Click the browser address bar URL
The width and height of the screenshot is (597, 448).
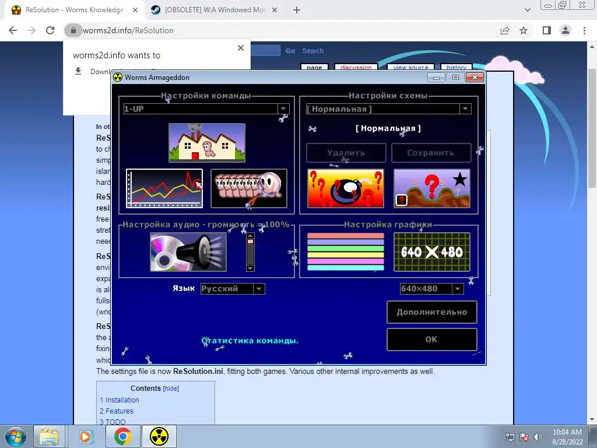point(128,30)
